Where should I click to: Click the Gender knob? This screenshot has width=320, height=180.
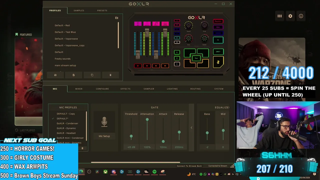coord(204,39)
